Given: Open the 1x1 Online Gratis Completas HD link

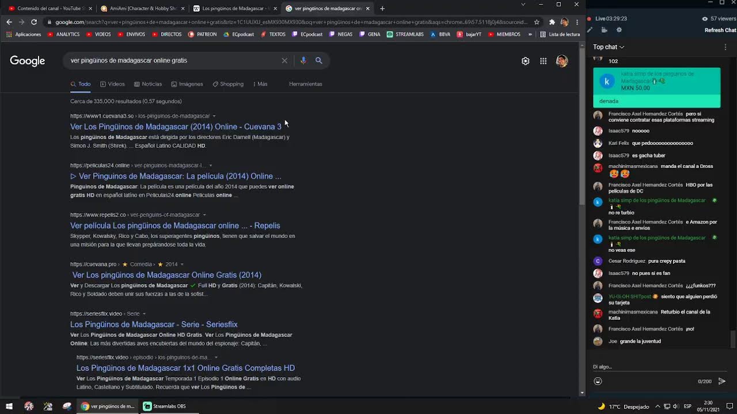Looking at the screenshot, I should tap(185, 368).
